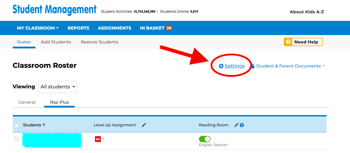Select the General tab

coord(27,102)
